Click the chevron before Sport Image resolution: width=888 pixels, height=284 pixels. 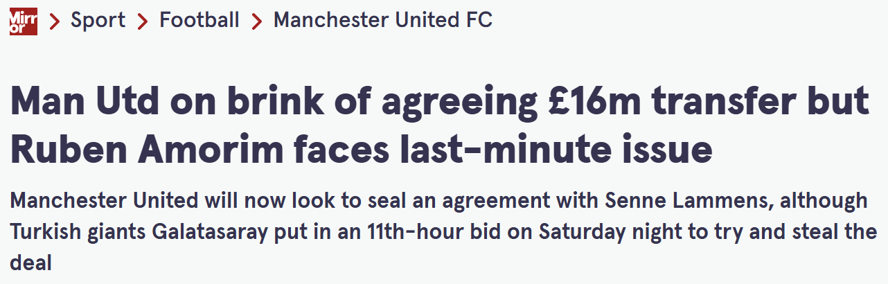[x=55, y=21]
